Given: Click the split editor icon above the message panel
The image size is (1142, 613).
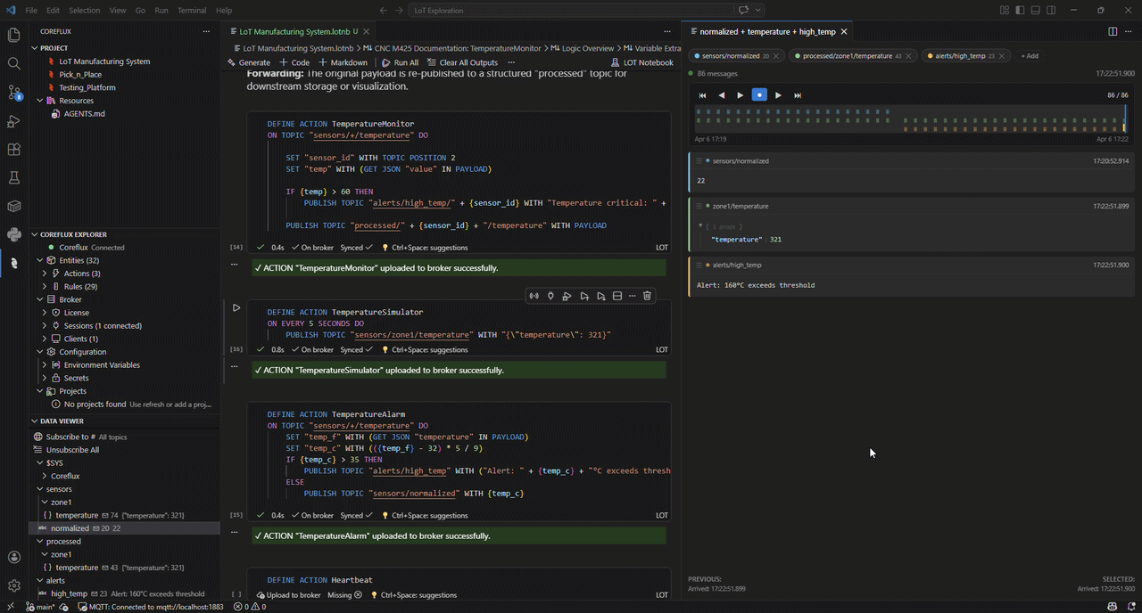Looking at the screenshot, I should [1113, 30].
